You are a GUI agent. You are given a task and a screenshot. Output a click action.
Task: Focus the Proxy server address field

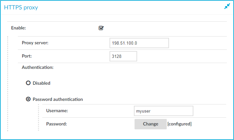pos(139,43)
